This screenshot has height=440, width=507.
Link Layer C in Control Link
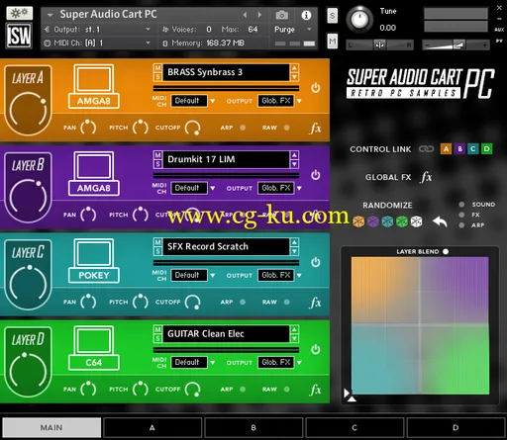(473, 149)
